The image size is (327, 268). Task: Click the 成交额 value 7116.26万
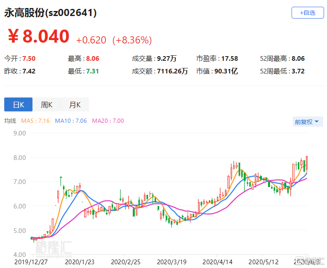coord(173,71)
